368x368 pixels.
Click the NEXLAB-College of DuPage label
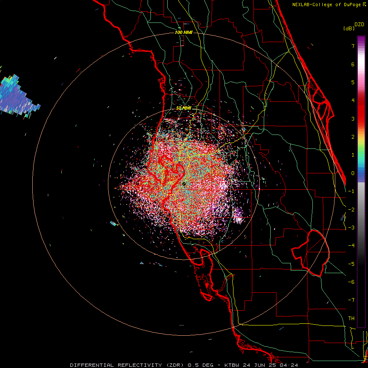(329, 4)
